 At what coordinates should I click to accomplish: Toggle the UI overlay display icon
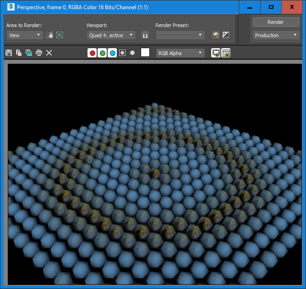click(x=216, y=53)
